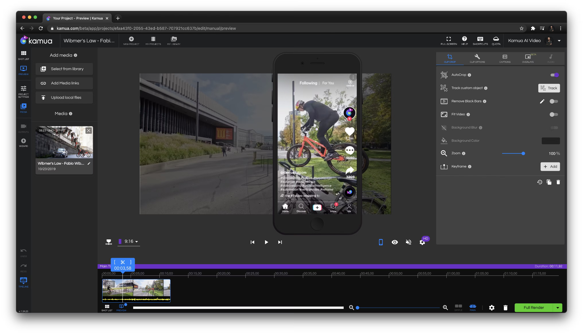Copy clip settings with duplicate icon
583x334 pixels.
(549, 182)
